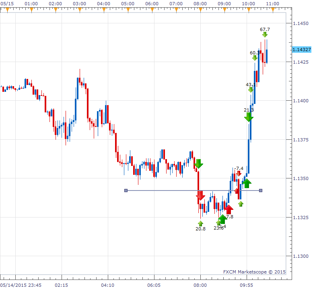Click the 1.1300 price axis label
315x290 pixels.
coord(301,256)
